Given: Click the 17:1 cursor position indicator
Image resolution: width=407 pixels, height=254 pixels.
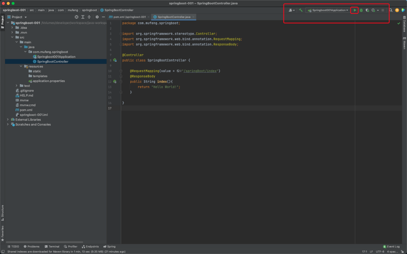Looking at the screenshot, I should tap(364, 251).
